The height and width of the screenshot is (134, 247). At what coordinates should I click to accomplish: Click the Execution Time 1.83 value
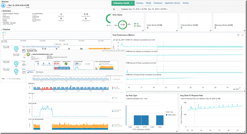tap(77, 64)
